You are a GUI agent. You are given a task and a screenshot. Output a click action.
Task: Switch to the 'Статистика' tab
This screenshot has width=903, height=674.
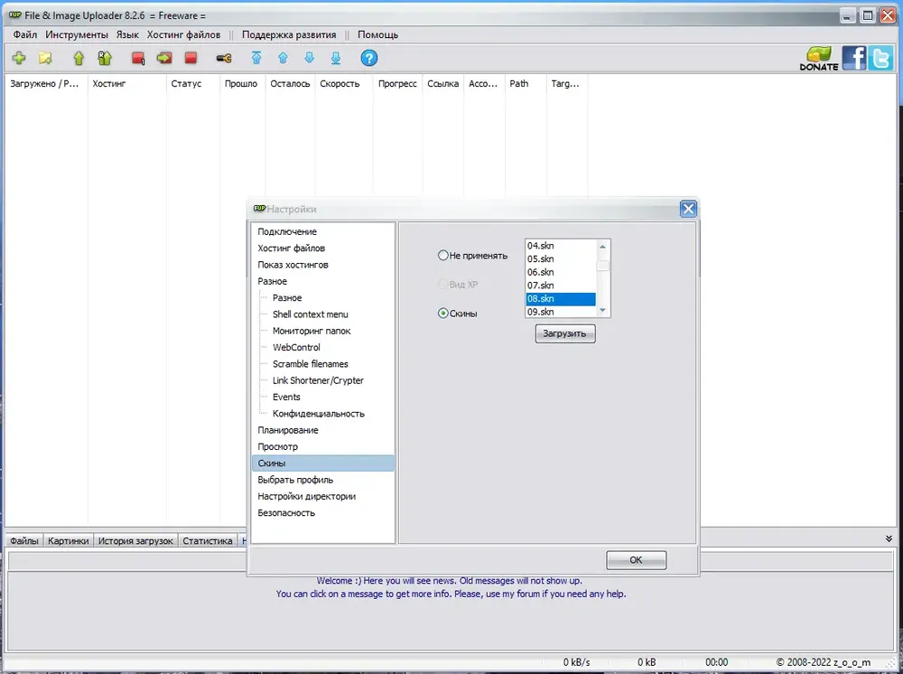pyautogui.click(x=208, y=540)
